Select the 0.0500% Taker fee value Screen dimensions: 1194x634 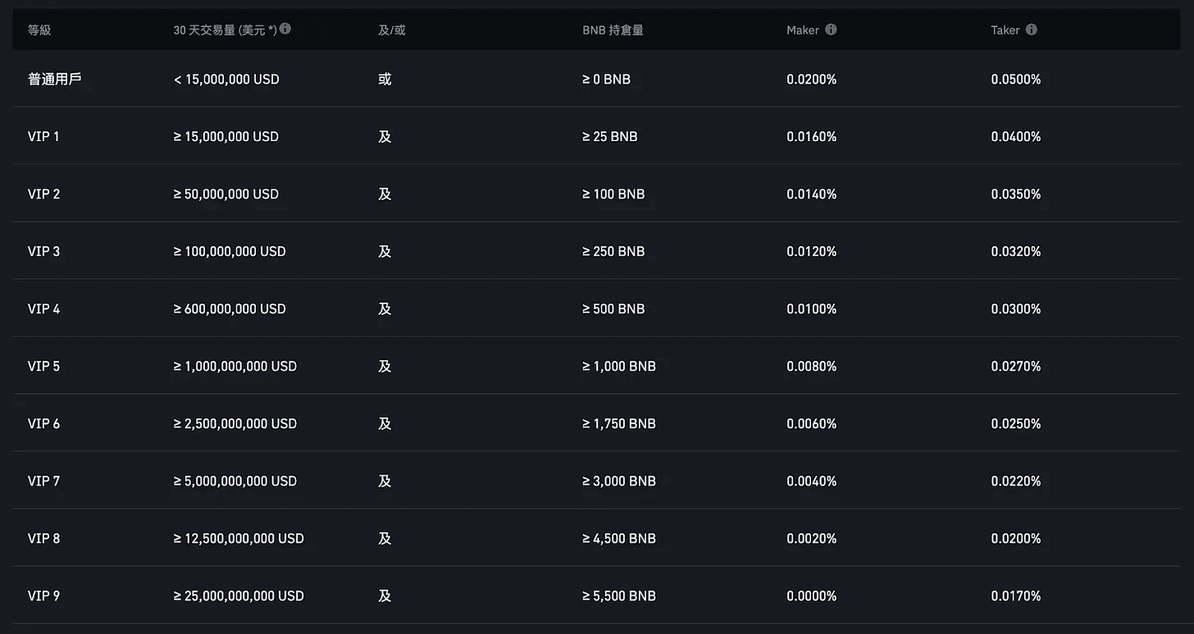pos(1015,80)
